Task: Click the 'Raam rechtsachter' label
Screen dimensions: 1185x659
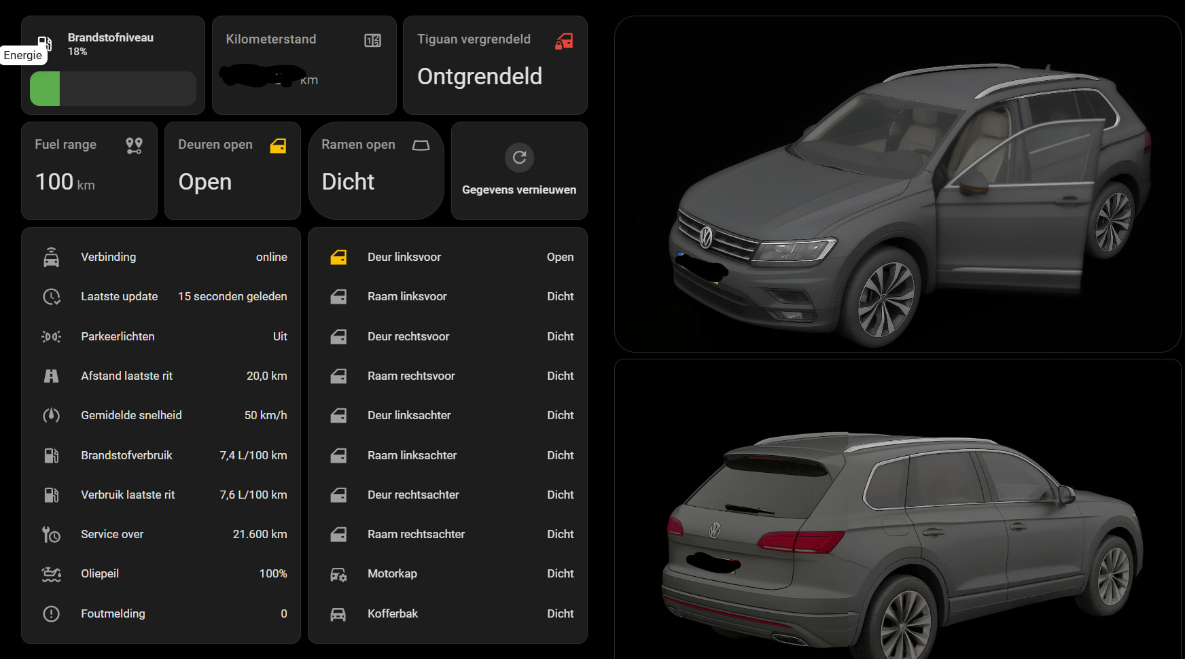Action: [417, 534]
